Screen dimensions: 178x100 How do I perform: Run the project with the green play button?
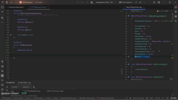pyautogui.click(x=136, y=2)
